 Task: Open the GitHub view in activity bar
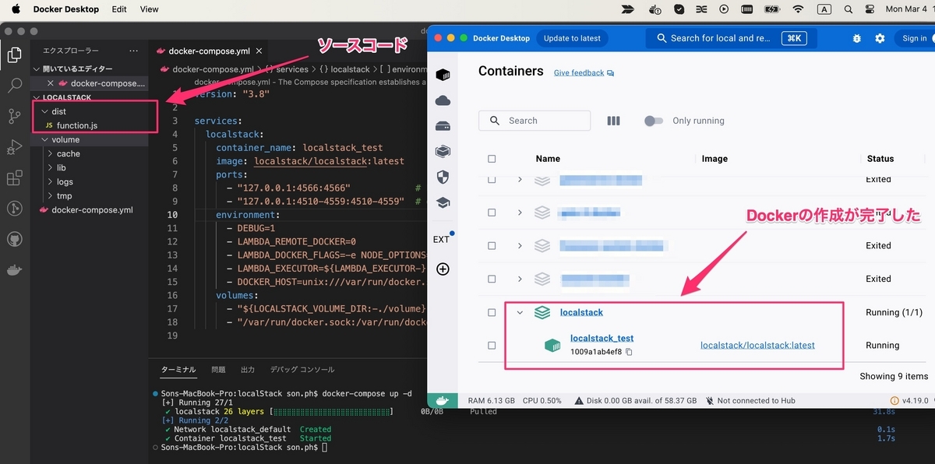(x=14, y=239)
